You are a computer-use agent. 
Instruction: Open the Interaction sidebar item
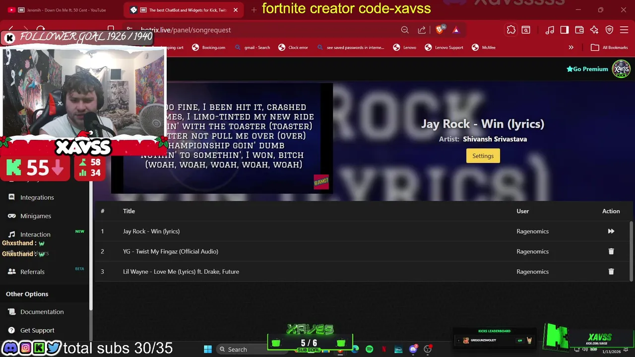35,234
